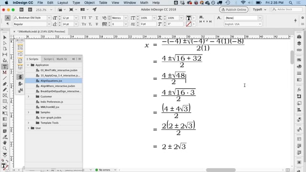Switch to the Math St panel tab
306x172 pixels.
62,59
